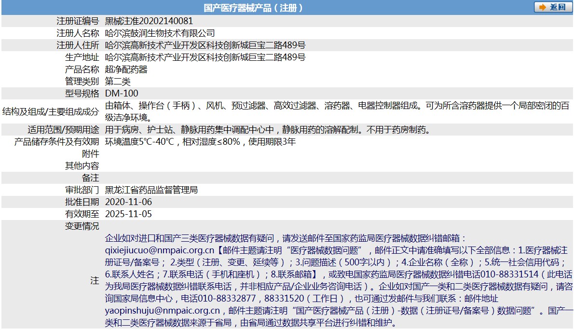Screen dimensions: 574x330
Task: Click the 审批部门 label
Action: (x=82, y=190)
